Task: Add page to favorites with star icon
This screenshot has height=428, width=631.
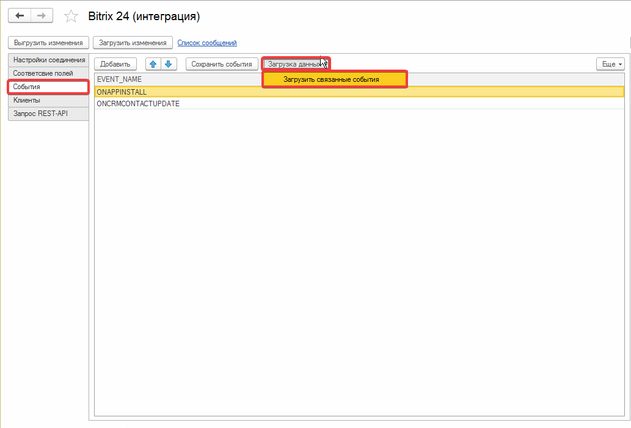Action: tap(71, 16)
